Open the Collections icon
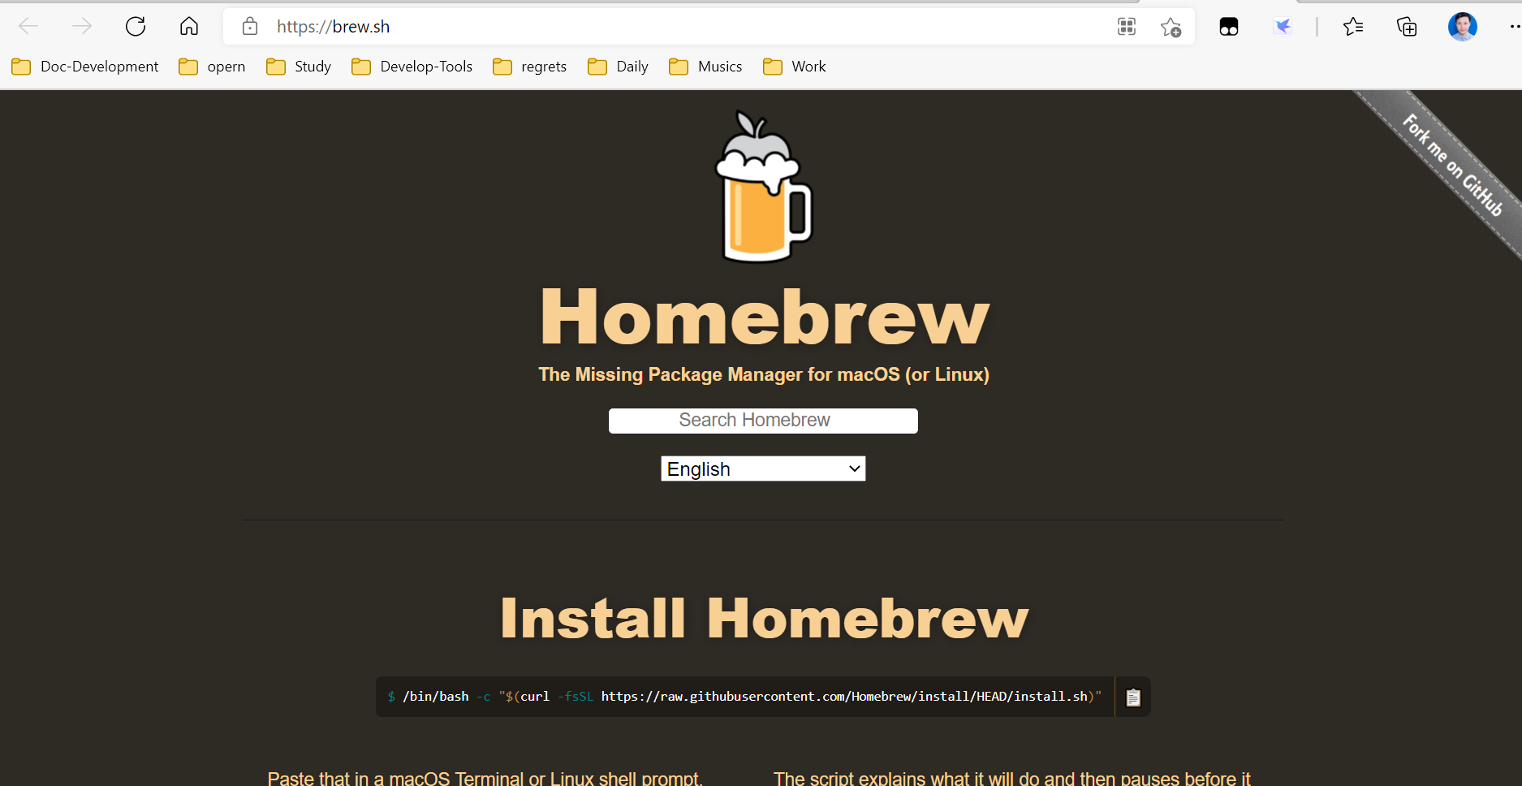 pyautogui.click(x=1407, y=27)
